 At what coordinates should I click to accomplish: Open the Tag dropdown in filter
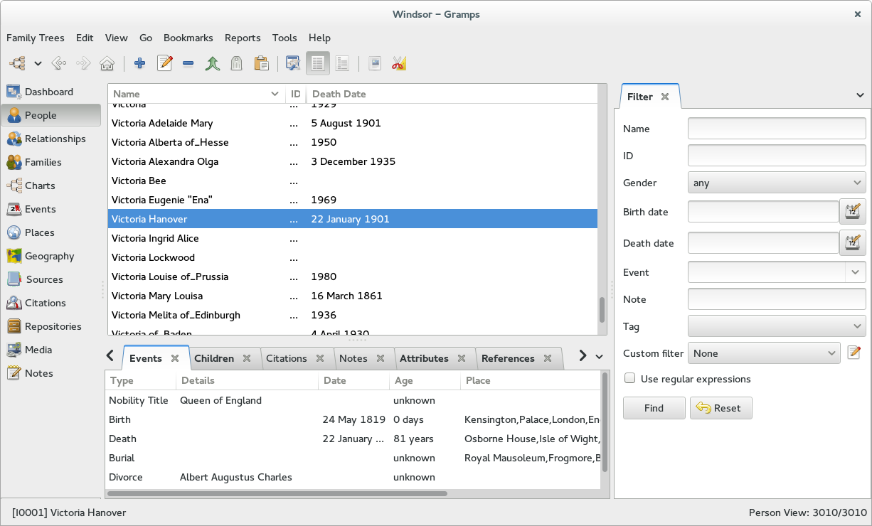(x=777, y=326)
